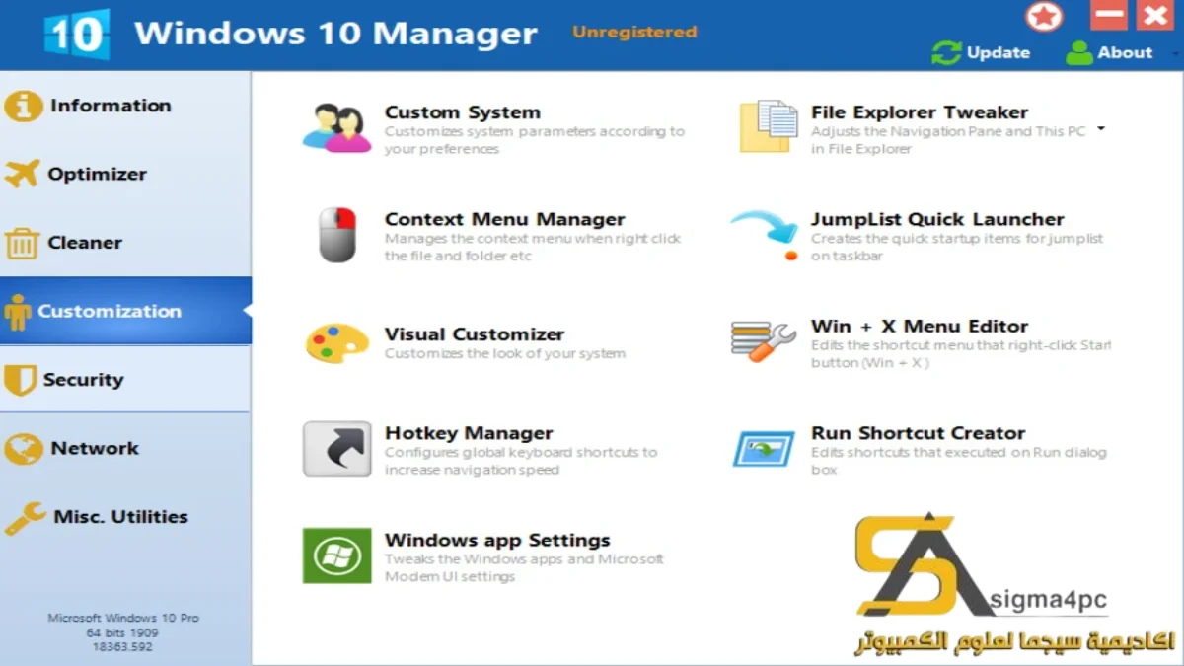The width and height of the screenshot is (1184, 666).
Task: Click the Hotkey Manager arrow icon
Action: (337, 449)
